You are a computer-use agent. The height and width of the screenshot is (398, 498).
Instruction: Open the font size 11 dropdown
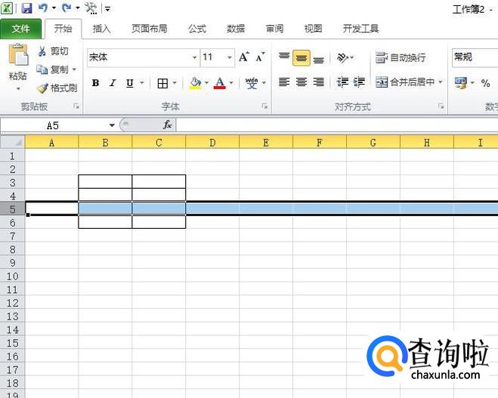click(x=229, y=57)
